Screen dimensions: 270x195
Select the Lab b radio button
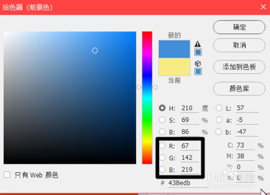[219, 132]
